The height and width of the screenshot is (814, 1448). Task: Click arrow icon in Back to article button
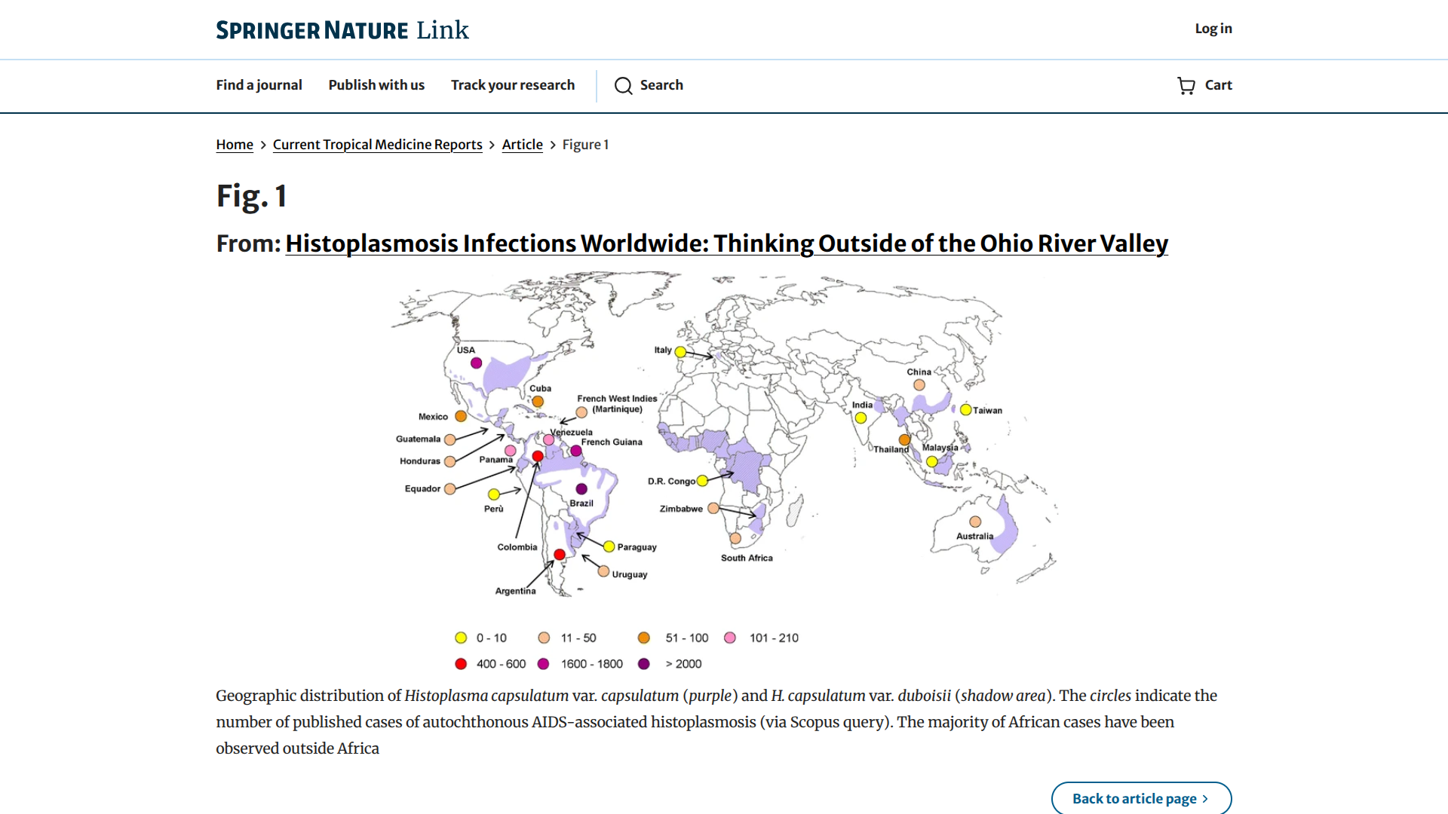click(1205, 799)
